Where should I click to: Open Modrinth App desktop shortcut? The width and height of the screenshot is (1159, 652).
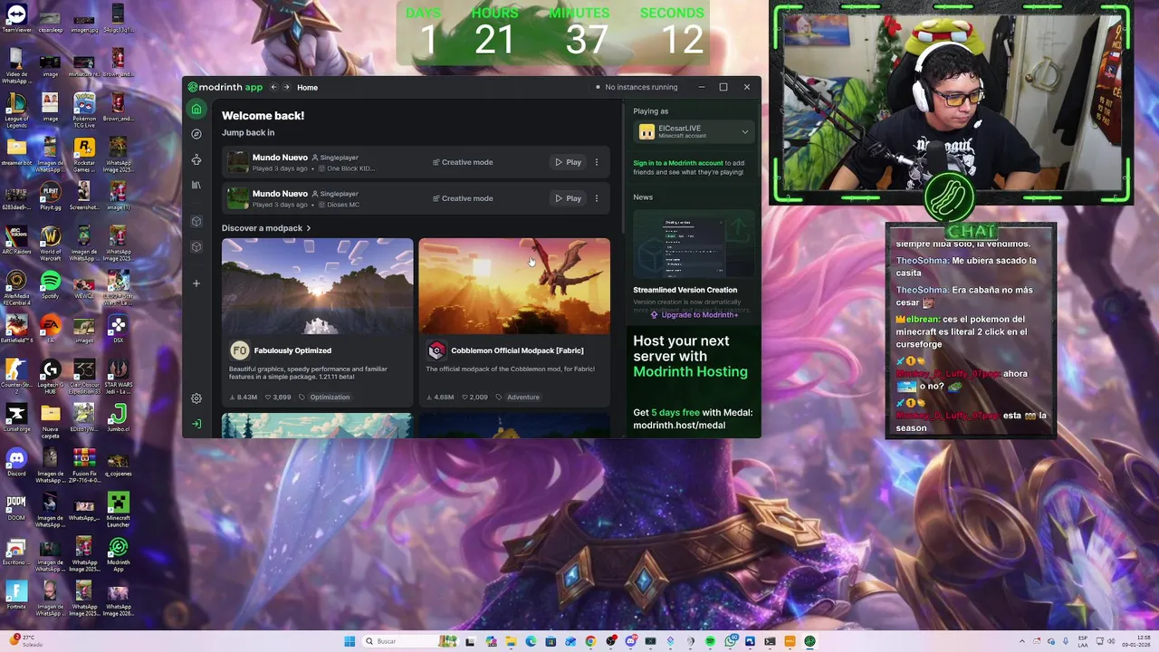pyautogui.click(x=118, y=551)
